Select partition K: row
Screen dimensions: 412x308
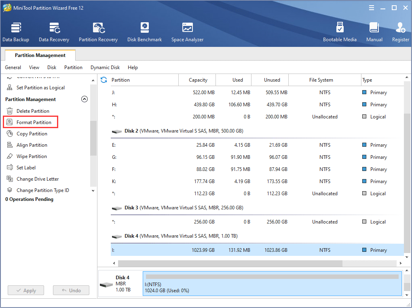pyautogui.click(x=257, y=181)
